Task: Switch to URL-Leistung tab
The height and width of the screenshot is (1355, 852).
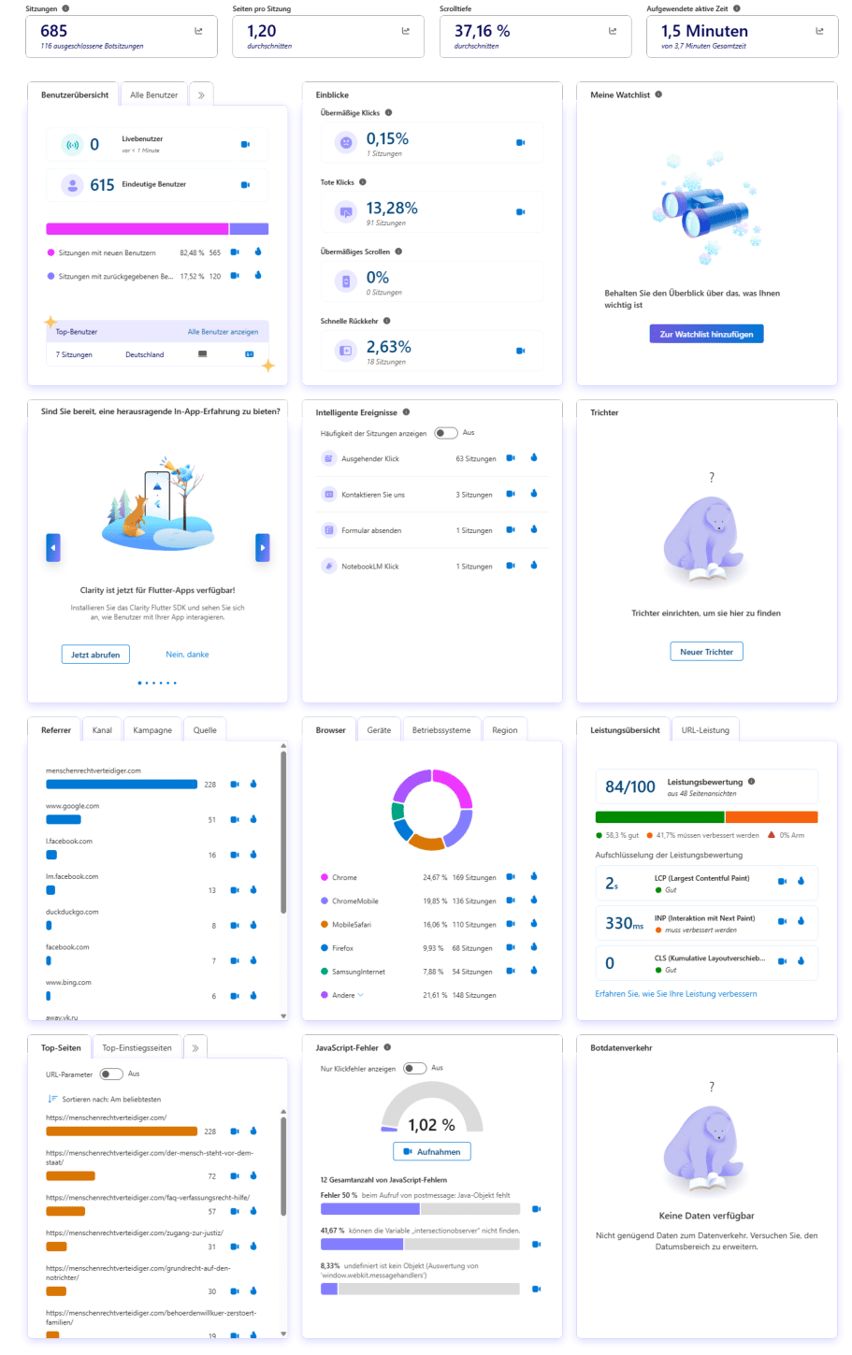Action: (705, 730)
